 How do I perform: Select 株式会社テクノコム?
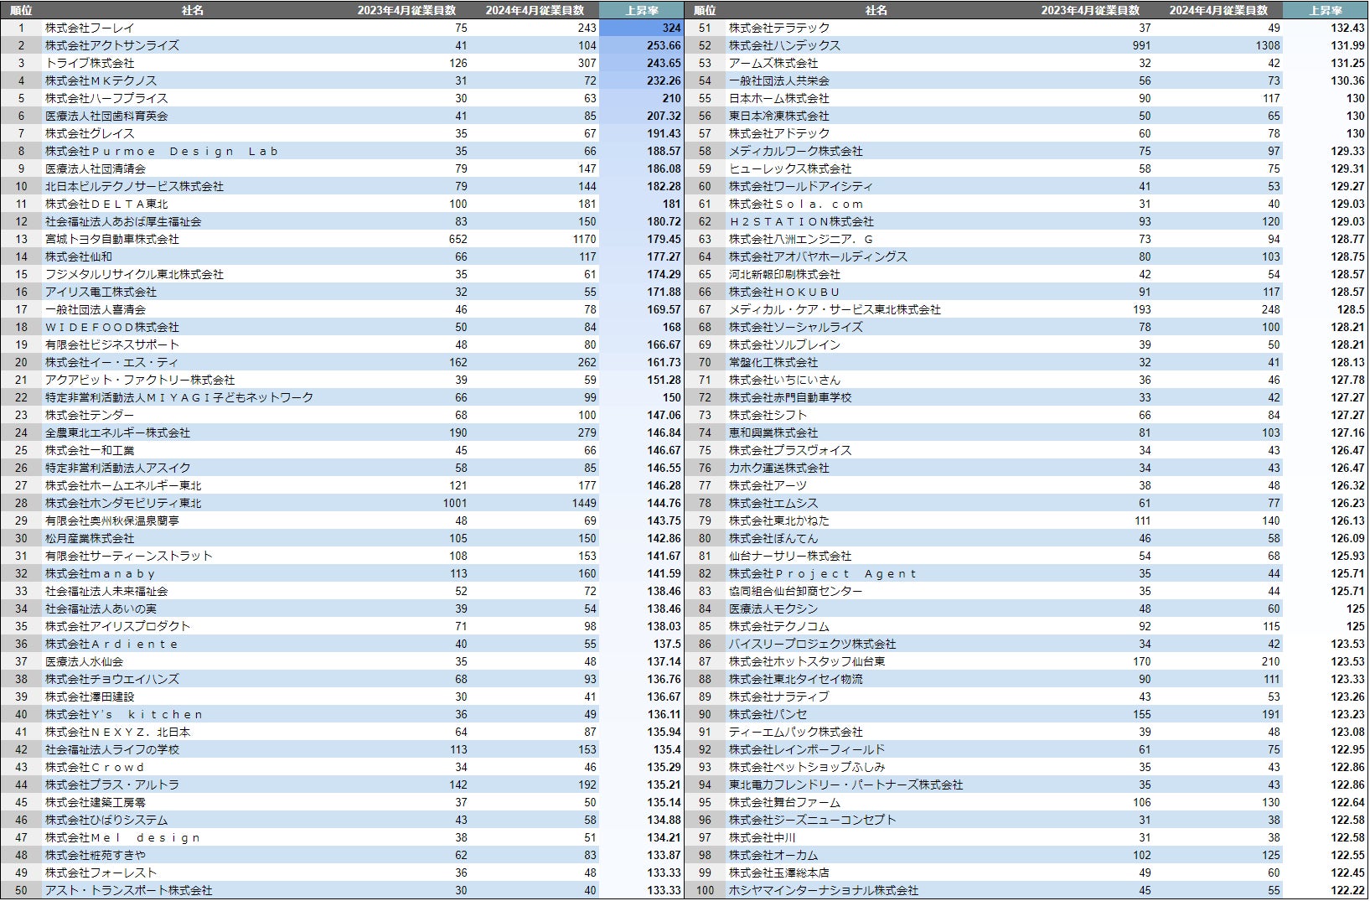779,626
